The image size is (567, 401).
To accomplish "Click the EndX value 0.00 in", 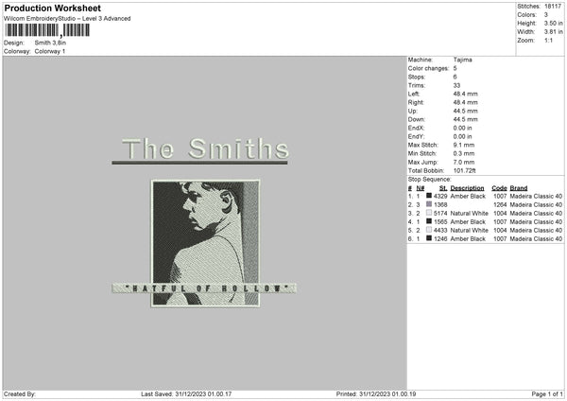I will (x=462, y=128).
